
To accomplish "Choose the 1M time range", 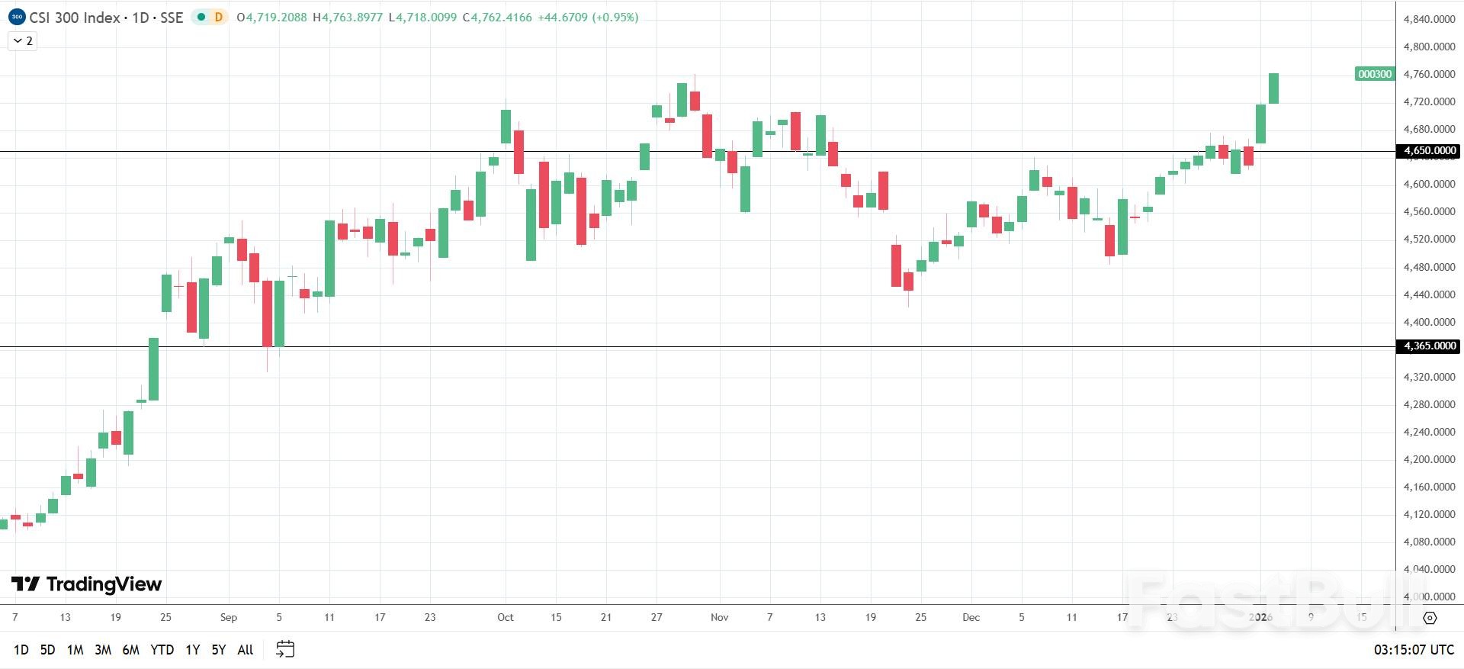I will (75, 650).
